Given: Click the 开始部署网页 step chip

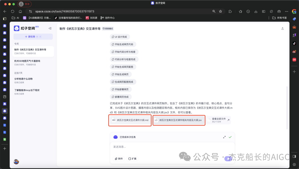Looking at the screenshot, I should 121,89.
